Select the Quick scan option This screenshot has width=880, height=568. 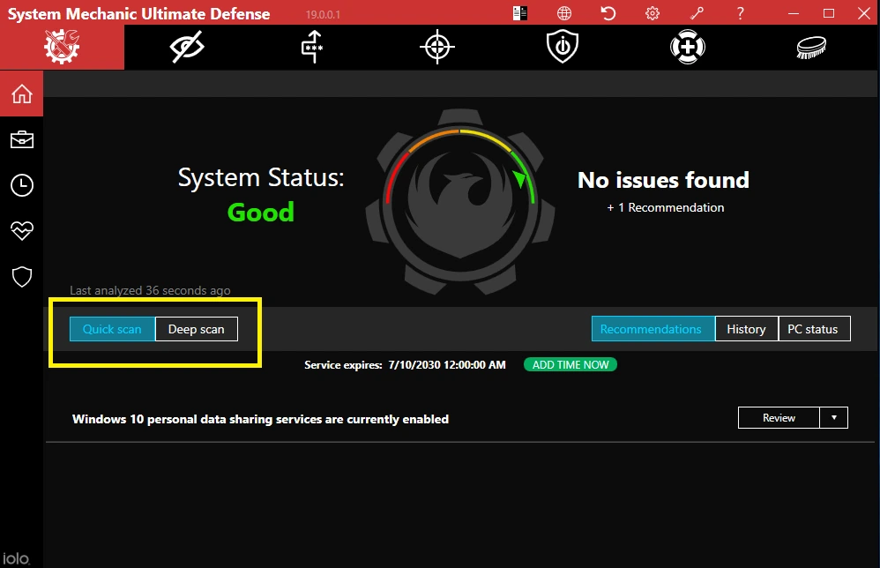(112, 329)
